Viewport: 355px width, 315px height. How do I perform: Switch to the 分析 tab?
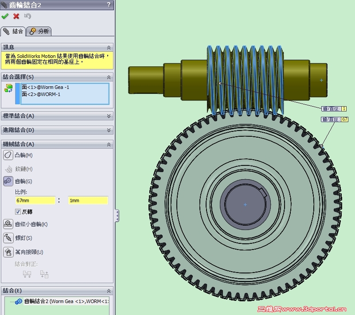[39, 31]
